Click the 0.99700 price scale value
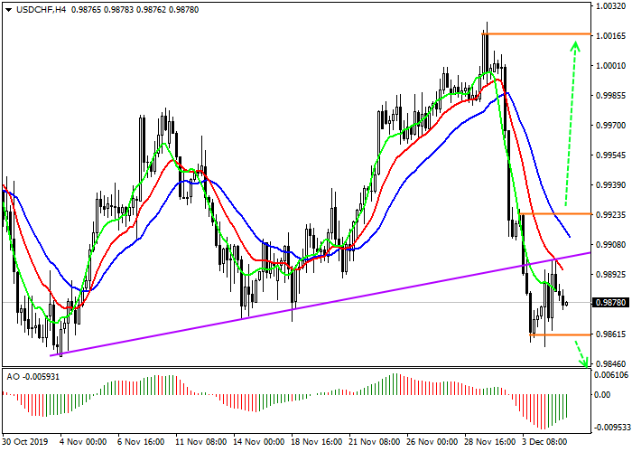This screenshot has height=452, width=632. [x=611, y=126]
